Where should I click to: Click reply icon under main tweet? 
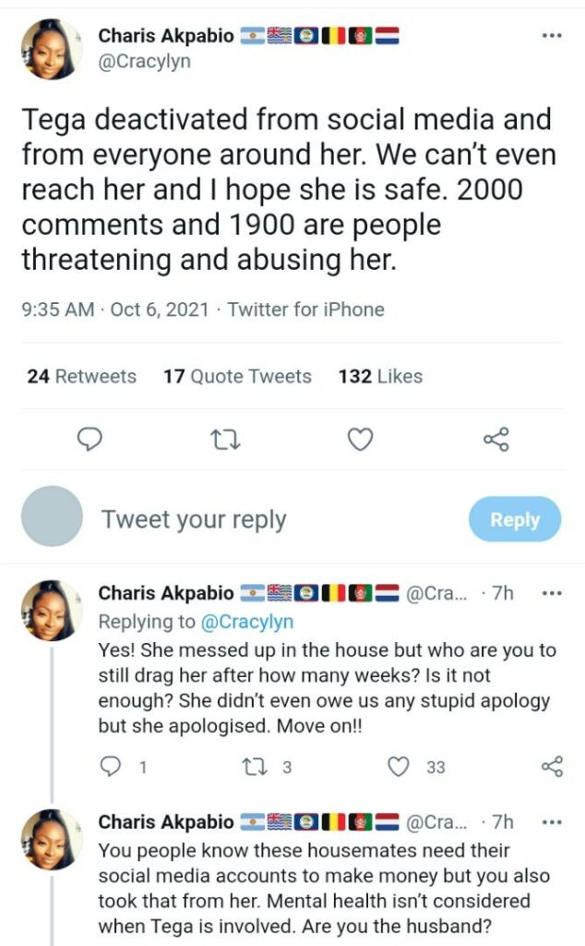point(90,439)
